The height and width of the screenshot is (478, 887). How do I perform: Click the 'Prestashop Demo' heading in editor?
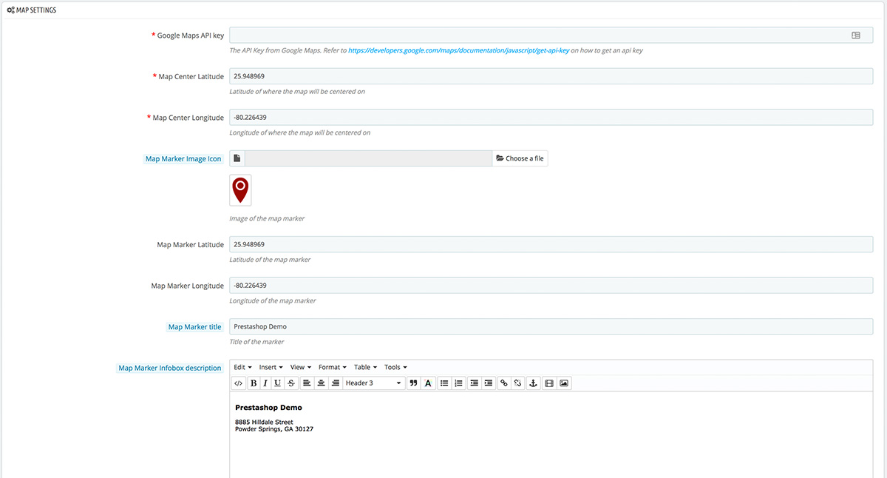[268, 408]
